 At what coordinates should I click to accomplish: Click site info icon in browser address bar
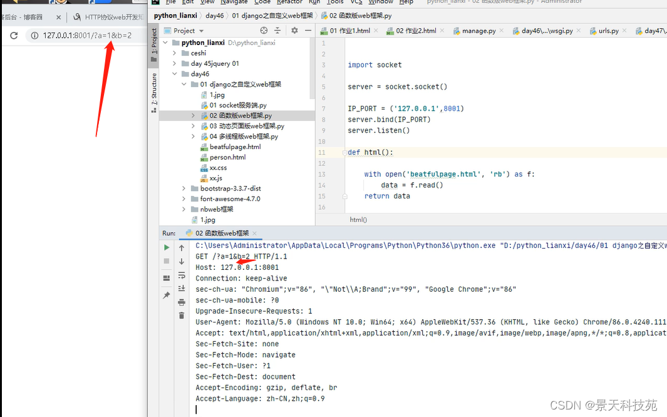[x=34, y=36]
